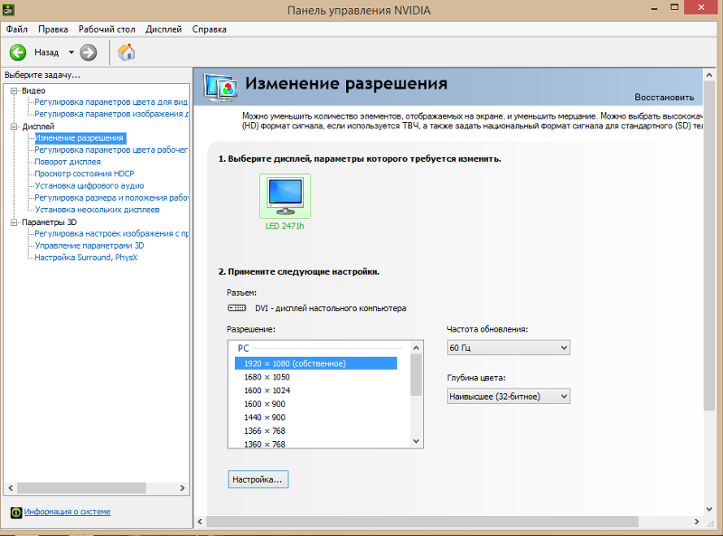The height and width of the screenshot is (536, 723).
Task: Open Управление параметрами 3D task
Action: (89, 246)
